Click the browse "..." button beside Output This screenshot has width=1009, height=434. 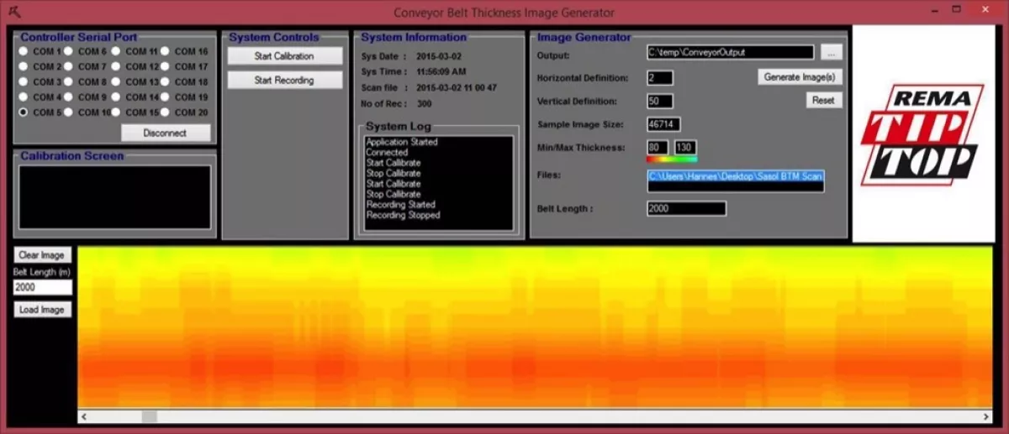[x=831, y=52]
